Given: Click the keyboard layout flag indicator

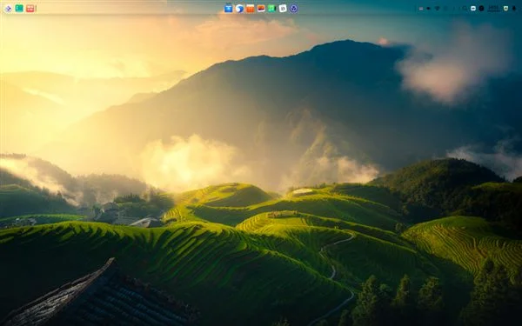Looking at the screenshot, I should coord(421,9).
